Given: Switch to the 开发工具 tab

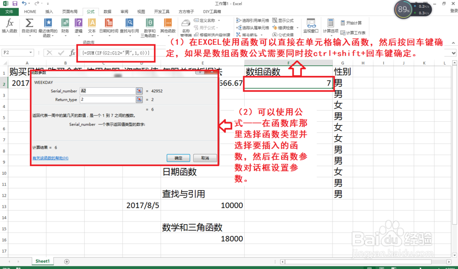Looking at the screenshot, I should tap(162, 12).
